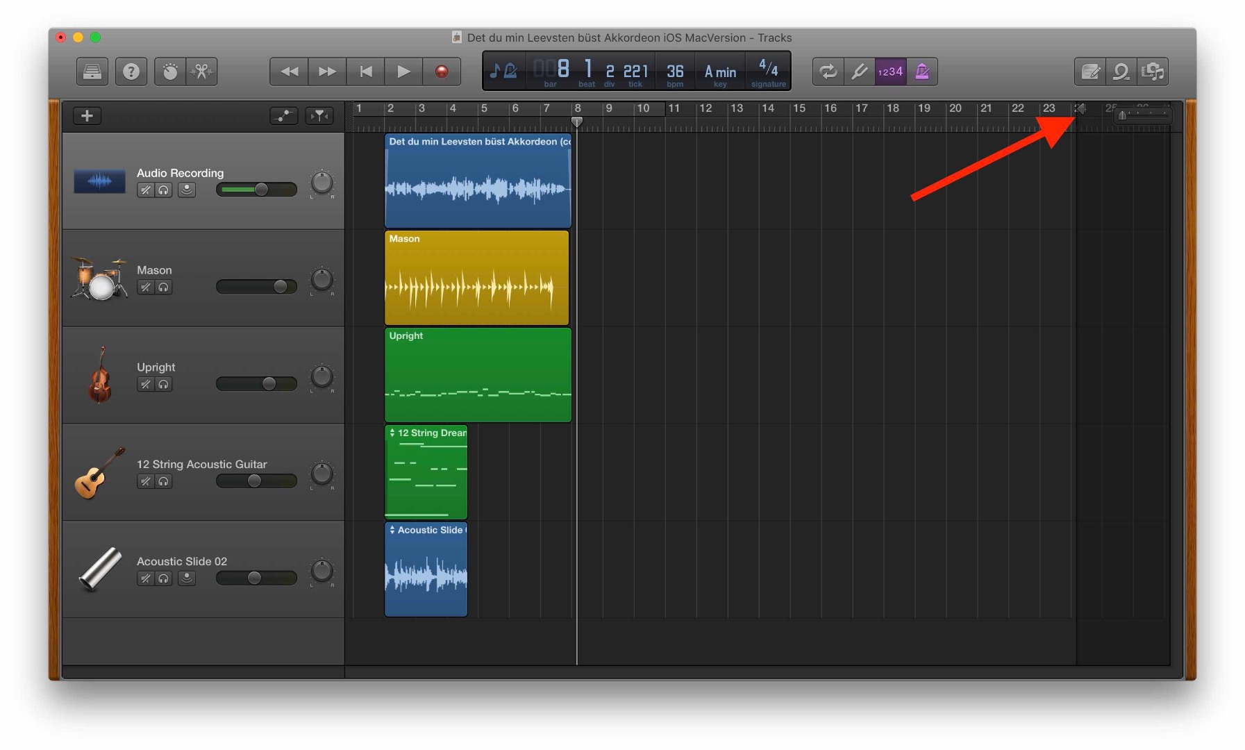Open Quick Help with the question mark icon
The height and width of the screenshot is (750, 1245).
coord(131,71)
